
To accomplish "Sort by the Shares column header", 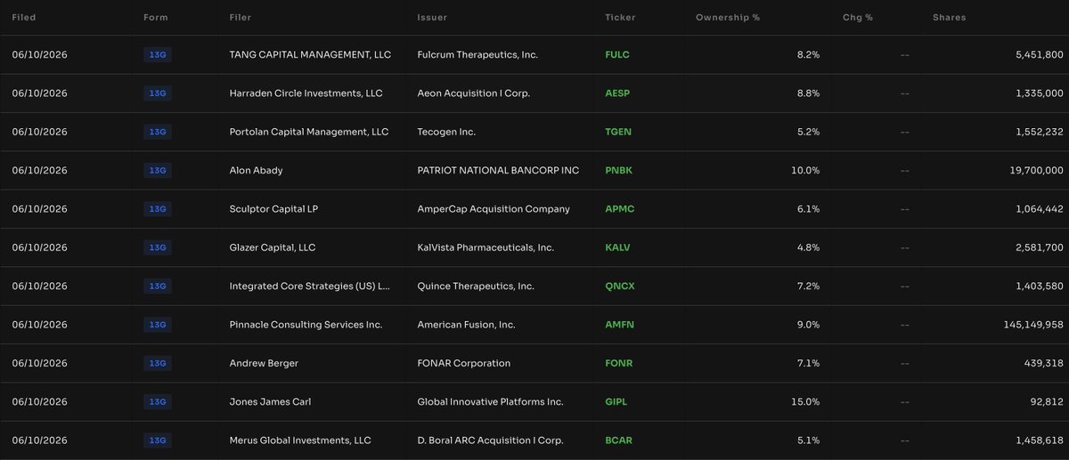I will pyautogui.click(x=950, y=18).
